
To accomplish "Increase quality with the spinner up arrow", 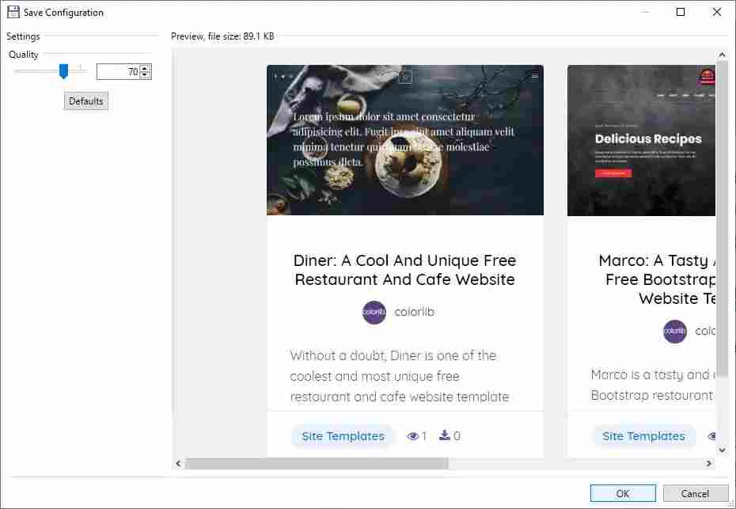I will click(x=146, y=68).
